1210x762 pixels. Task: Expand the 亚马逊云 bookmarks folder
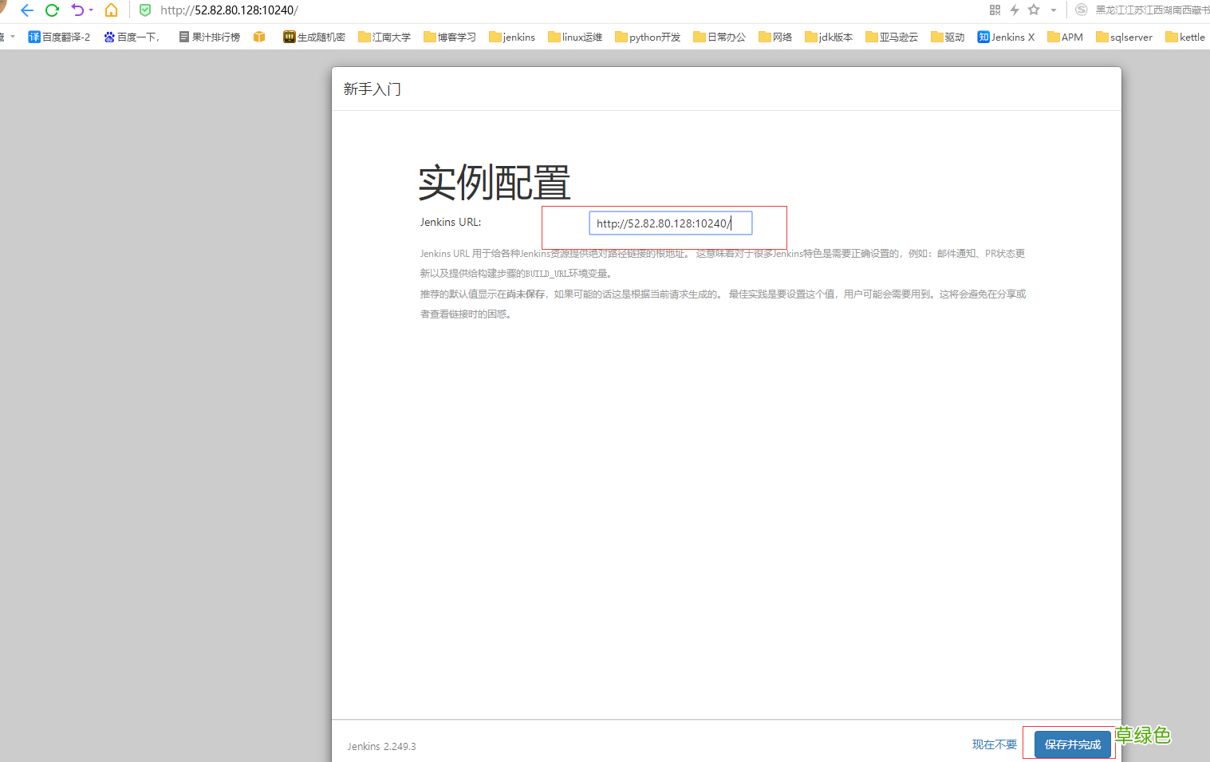891,37
